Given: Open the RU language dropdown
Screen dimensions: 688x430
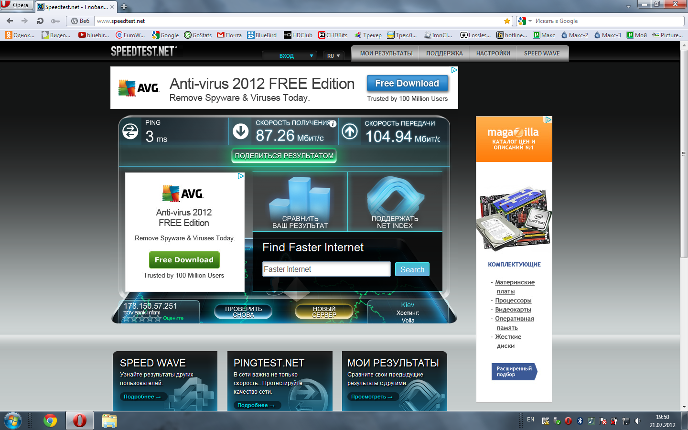Looking at the screenshot, I should pyautogui.click(x=333, y=56).
